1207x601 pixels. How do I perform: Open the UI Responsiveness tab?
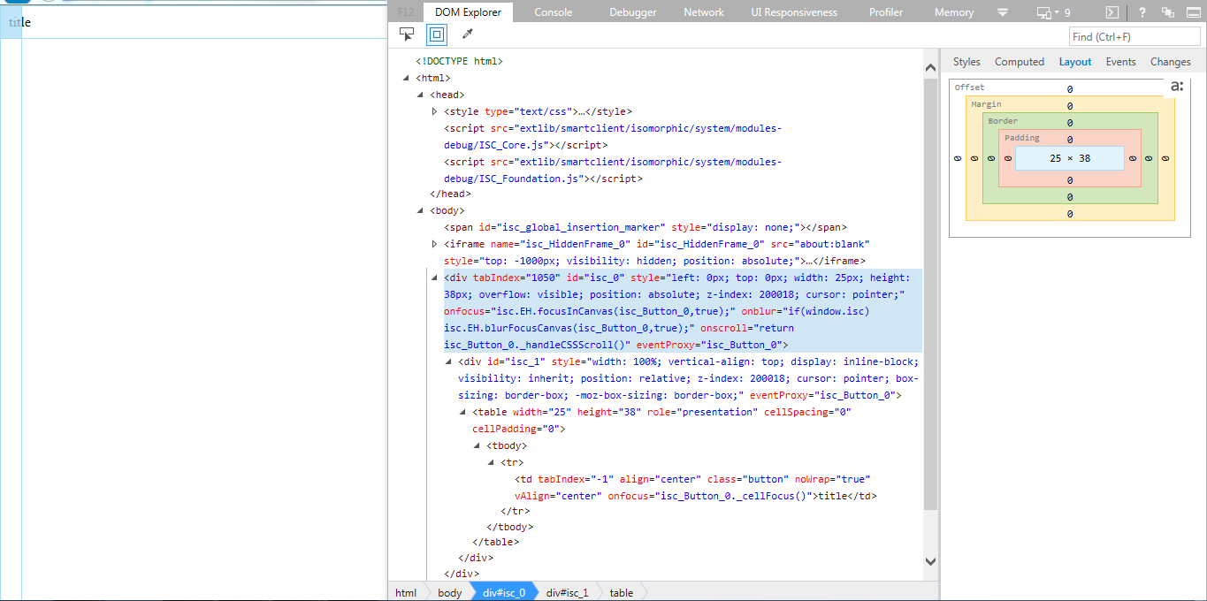pos(794,12)
